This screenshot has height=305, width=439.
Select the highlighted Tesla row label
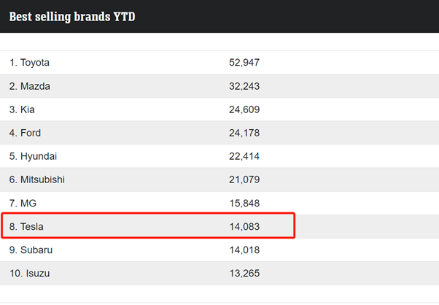pyautogui.click(x=26, y=227)
